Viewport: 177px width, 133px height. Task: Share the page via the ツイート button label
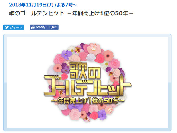(x=16, y=27)
